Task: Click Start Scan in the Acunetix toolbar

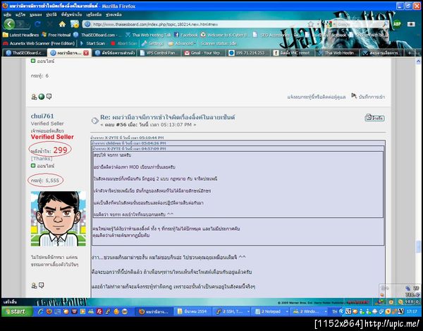Action: click(92, 43)
